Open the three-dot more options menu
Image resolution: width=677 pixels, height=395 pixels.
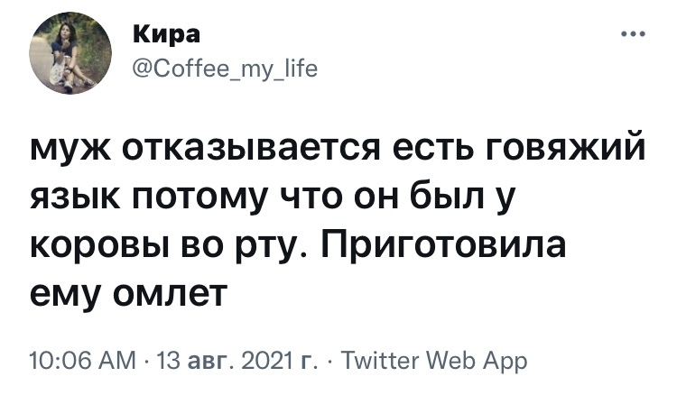coord(633,36)
